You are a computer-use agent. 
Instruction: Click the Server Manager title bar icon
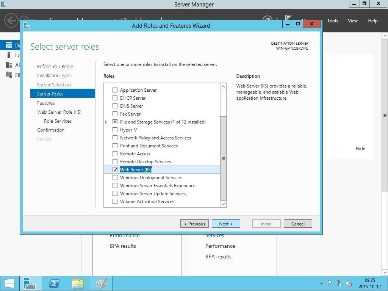point(4,4)
